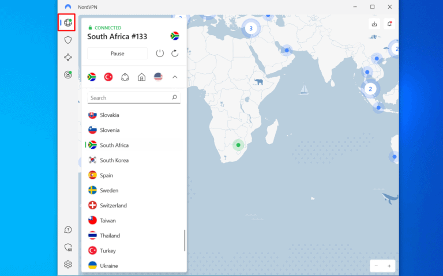This screenshot has height=276, width=443.
Task: Click the Sweden flag icon
Action: pyautogui.click(x=92, y=191)
